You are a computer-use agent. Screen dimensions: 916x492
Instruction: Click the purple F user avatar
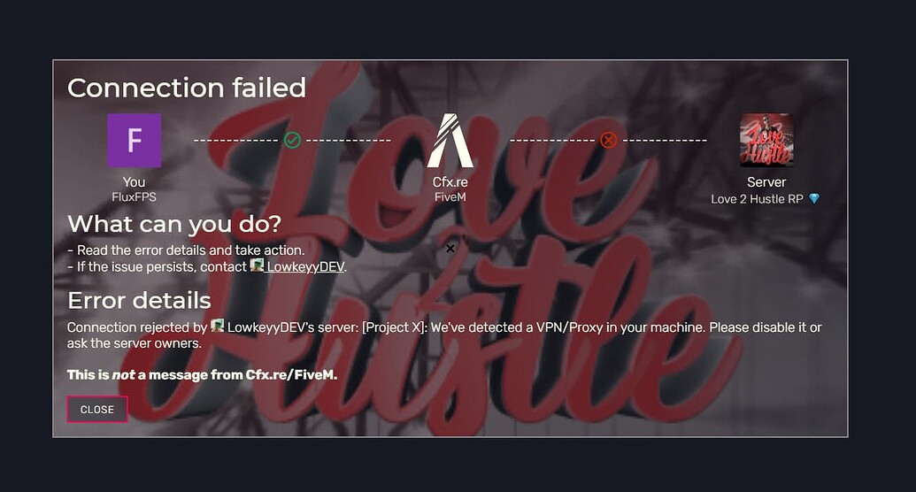coord(134,140)
